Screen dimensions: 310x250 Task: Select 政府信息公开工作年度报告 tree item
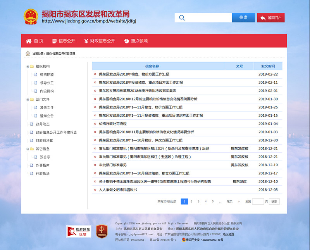point(56,133)
